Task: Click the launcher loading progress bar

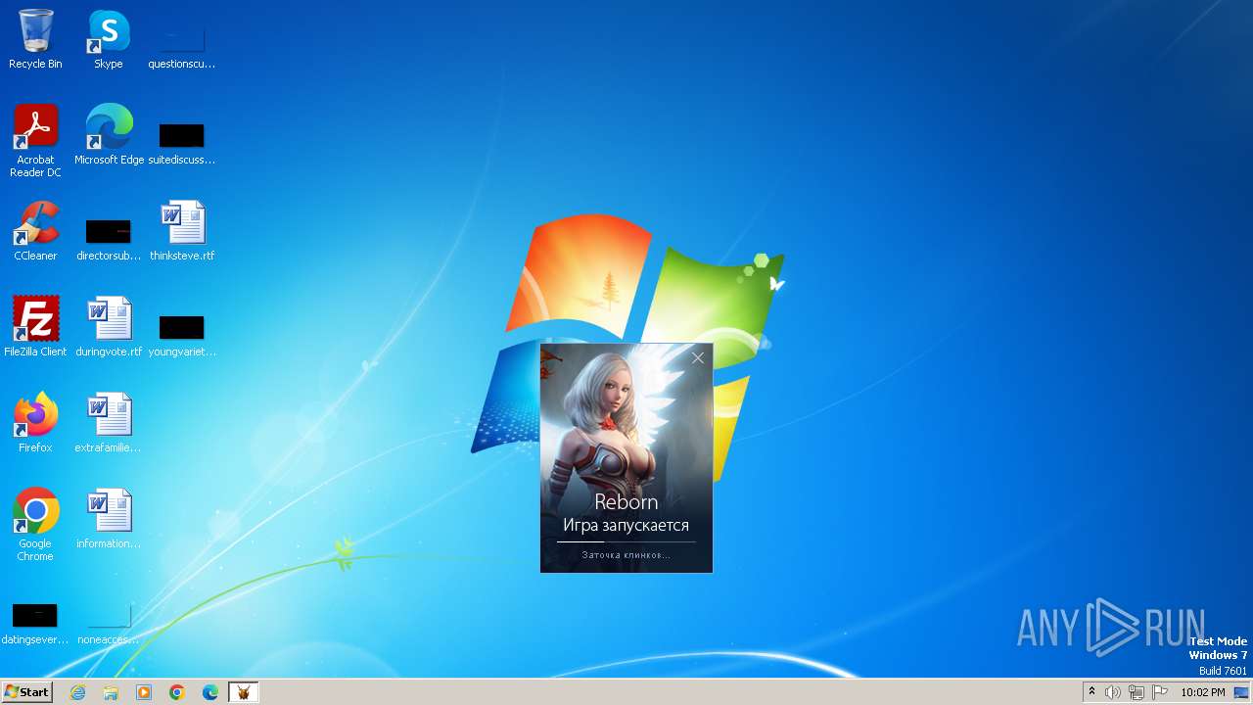Action: coord(626,541)
